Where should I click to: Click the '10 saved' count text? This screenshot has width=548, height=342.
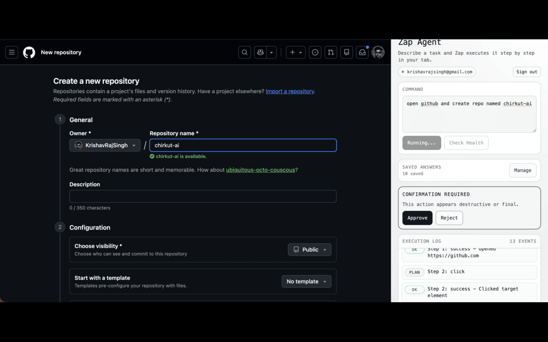pos(413,174)
